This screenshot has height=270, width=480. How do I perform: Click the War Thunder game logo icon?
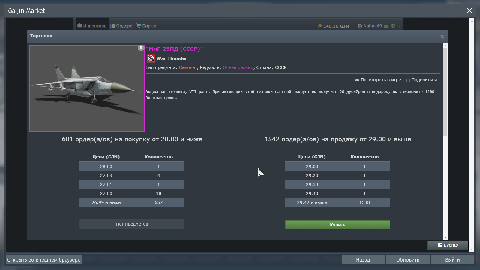click(151, 58)
